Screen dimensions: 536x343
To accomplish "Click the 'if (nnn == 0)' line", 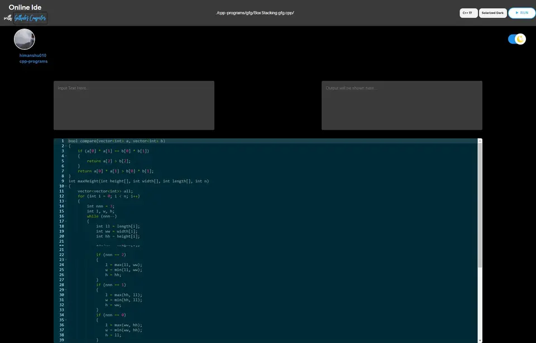I will (x=111, y=315).
